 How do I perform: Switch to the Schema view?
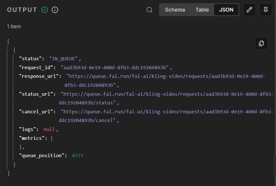175,10
